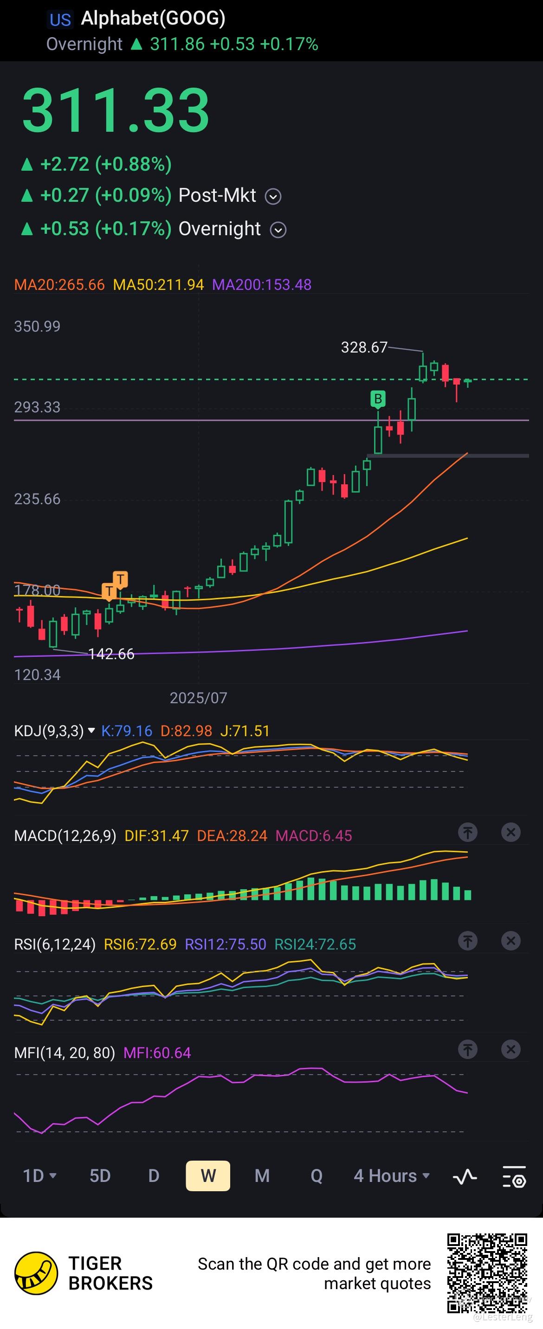
Task: Switch to the 5D timeframe tab
Action: [100, 1176]
